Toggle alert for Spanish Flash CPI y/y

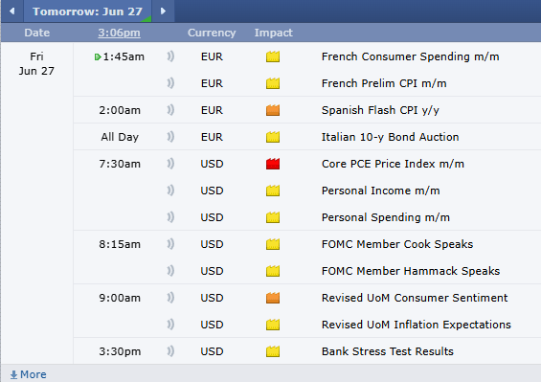170,110
